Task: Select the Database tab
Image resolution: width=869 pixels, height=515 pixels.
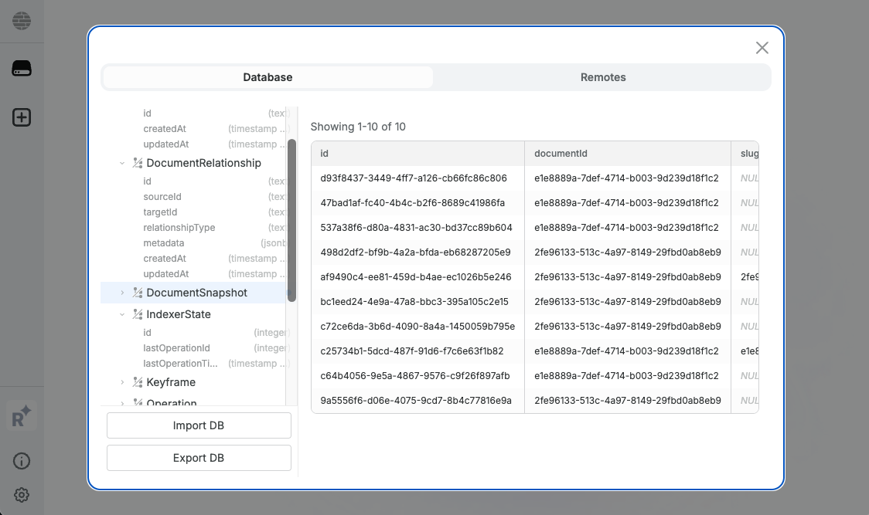Action: 268,77
